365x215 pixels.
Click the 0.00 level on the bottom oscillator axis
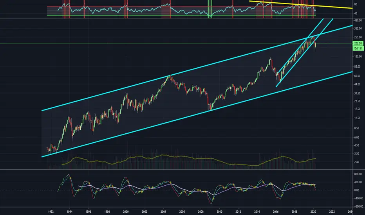(x=356, y=190)
